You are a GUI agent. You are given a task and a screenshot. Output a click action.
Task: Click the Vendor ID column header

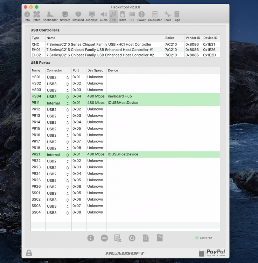193,38
